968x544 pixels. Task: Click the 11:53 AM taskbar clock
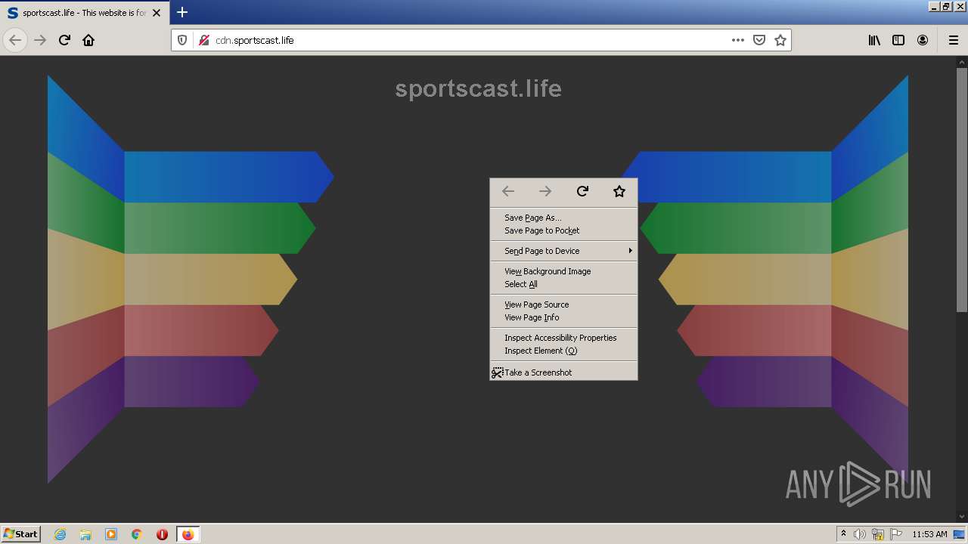[x=929, y=534]
